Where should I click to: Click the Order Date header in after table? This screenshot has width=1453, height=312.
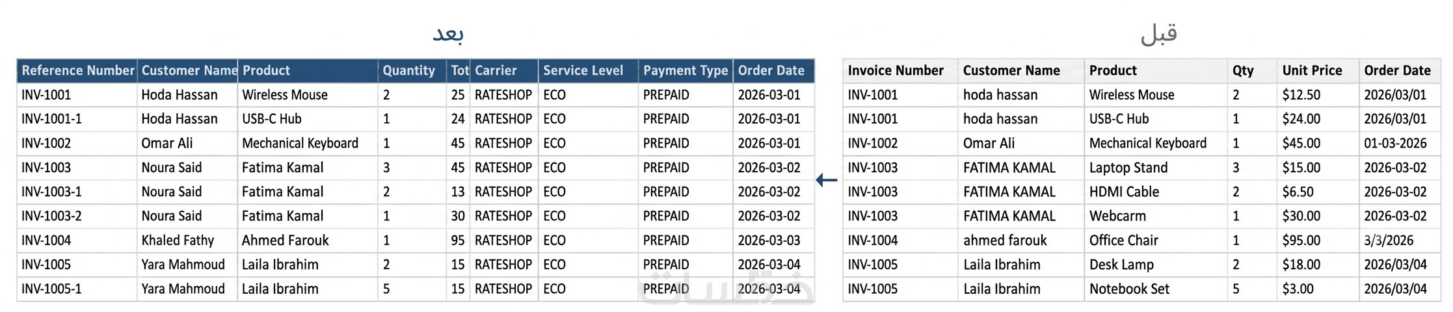(x=773, y=70)
